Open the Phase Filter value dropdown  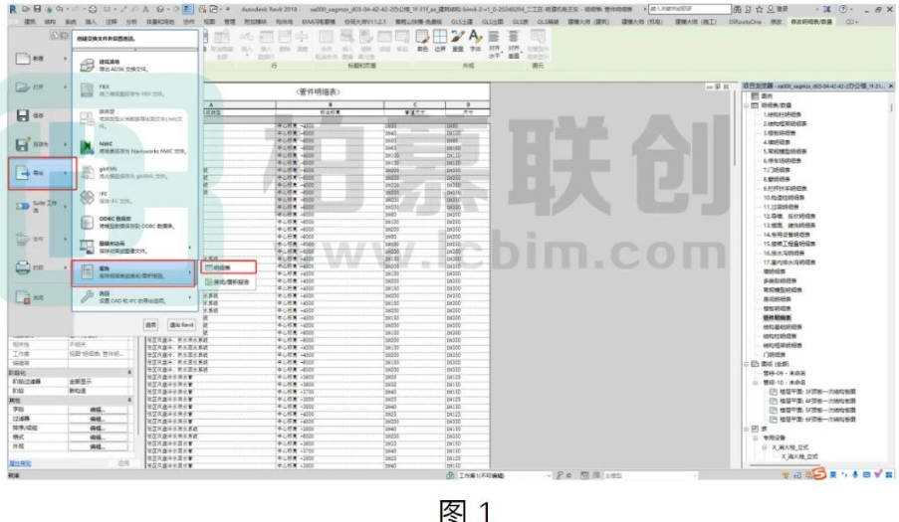click(x=100, y=382)
